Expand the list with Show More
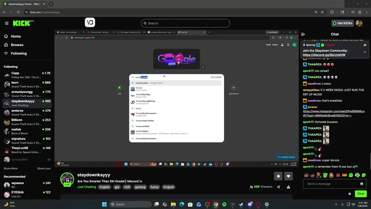 tap(11, 168)
